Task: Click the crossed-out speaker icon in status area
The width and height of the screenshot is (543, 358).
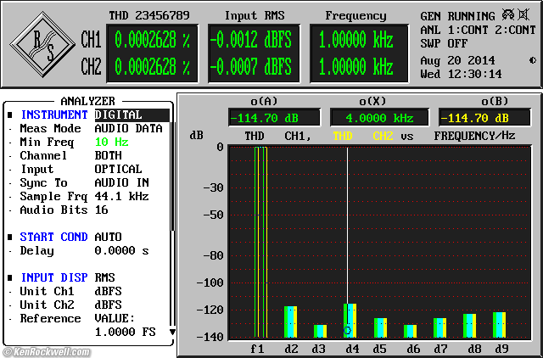Action: point(523,15)
